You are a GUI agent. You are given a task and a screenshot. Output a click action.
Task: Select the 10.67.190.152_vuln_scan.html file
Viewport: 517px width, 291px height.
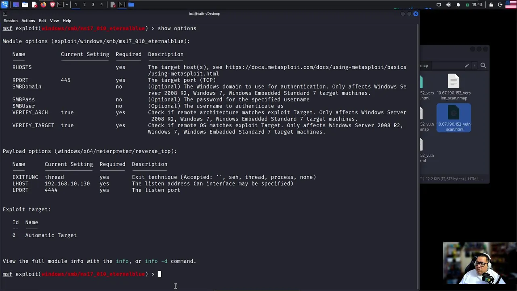pos(454,117)
